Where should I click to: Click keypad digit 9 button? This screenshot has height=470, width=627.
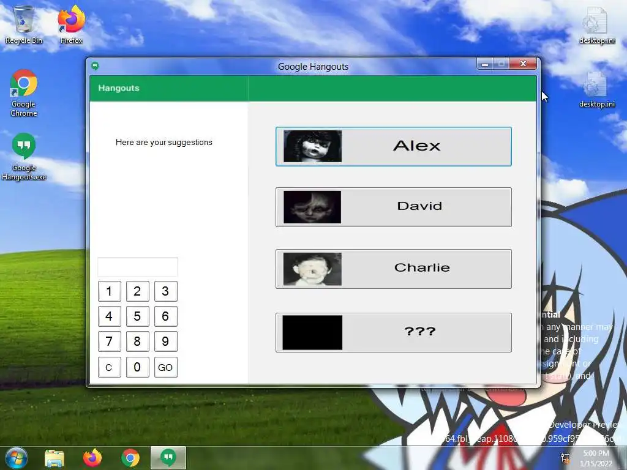(165, 341)
